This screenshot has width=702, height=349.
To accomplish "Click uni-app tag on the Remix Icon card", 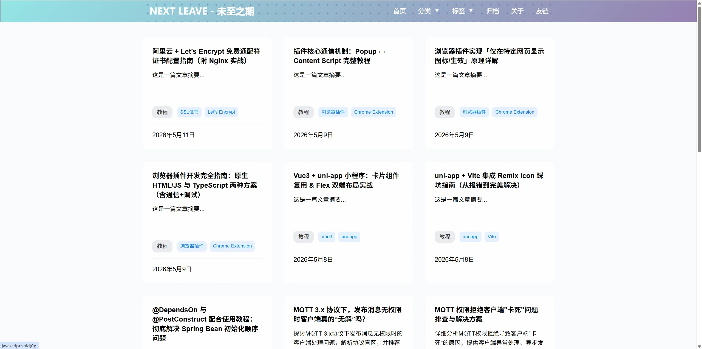I will point(470,237).
